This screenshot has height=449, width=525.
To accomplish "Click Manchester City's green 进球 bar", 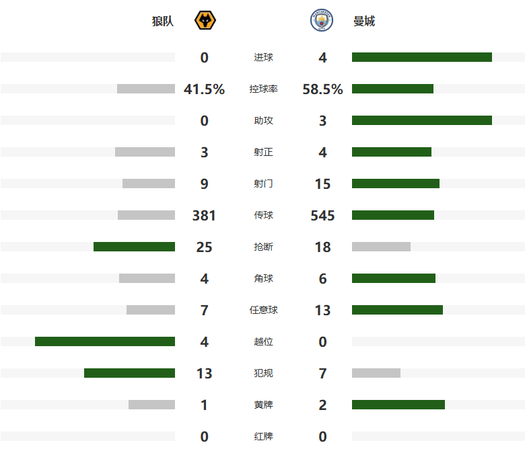I will tap(421, 57).
